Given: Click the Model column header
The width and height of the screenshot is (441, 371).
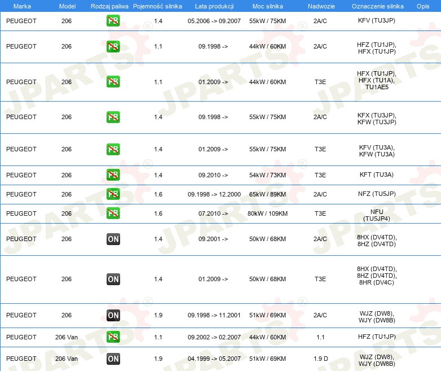Looking at the screenshot, I should coord(68,6).
